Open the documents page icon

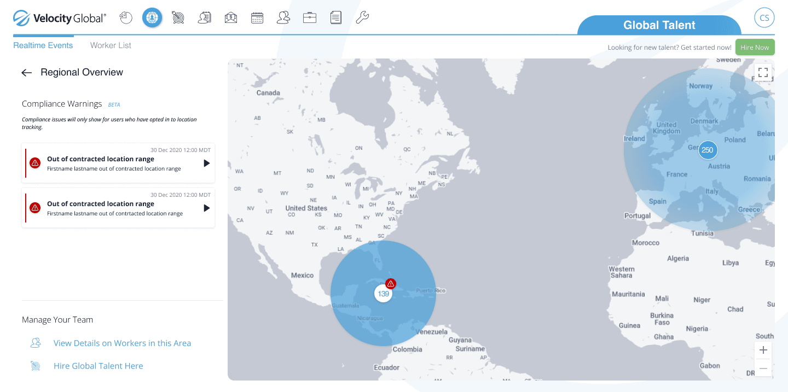(336, 17)
